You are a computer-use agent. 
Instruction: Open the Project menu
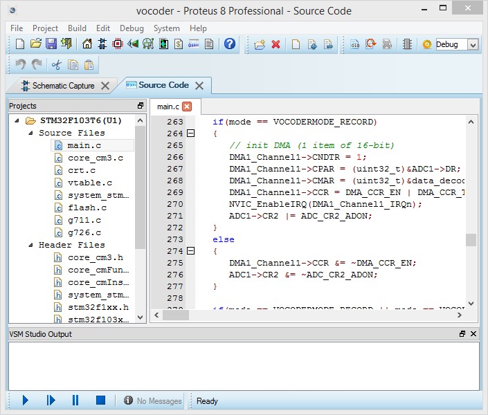coord(46,28)
